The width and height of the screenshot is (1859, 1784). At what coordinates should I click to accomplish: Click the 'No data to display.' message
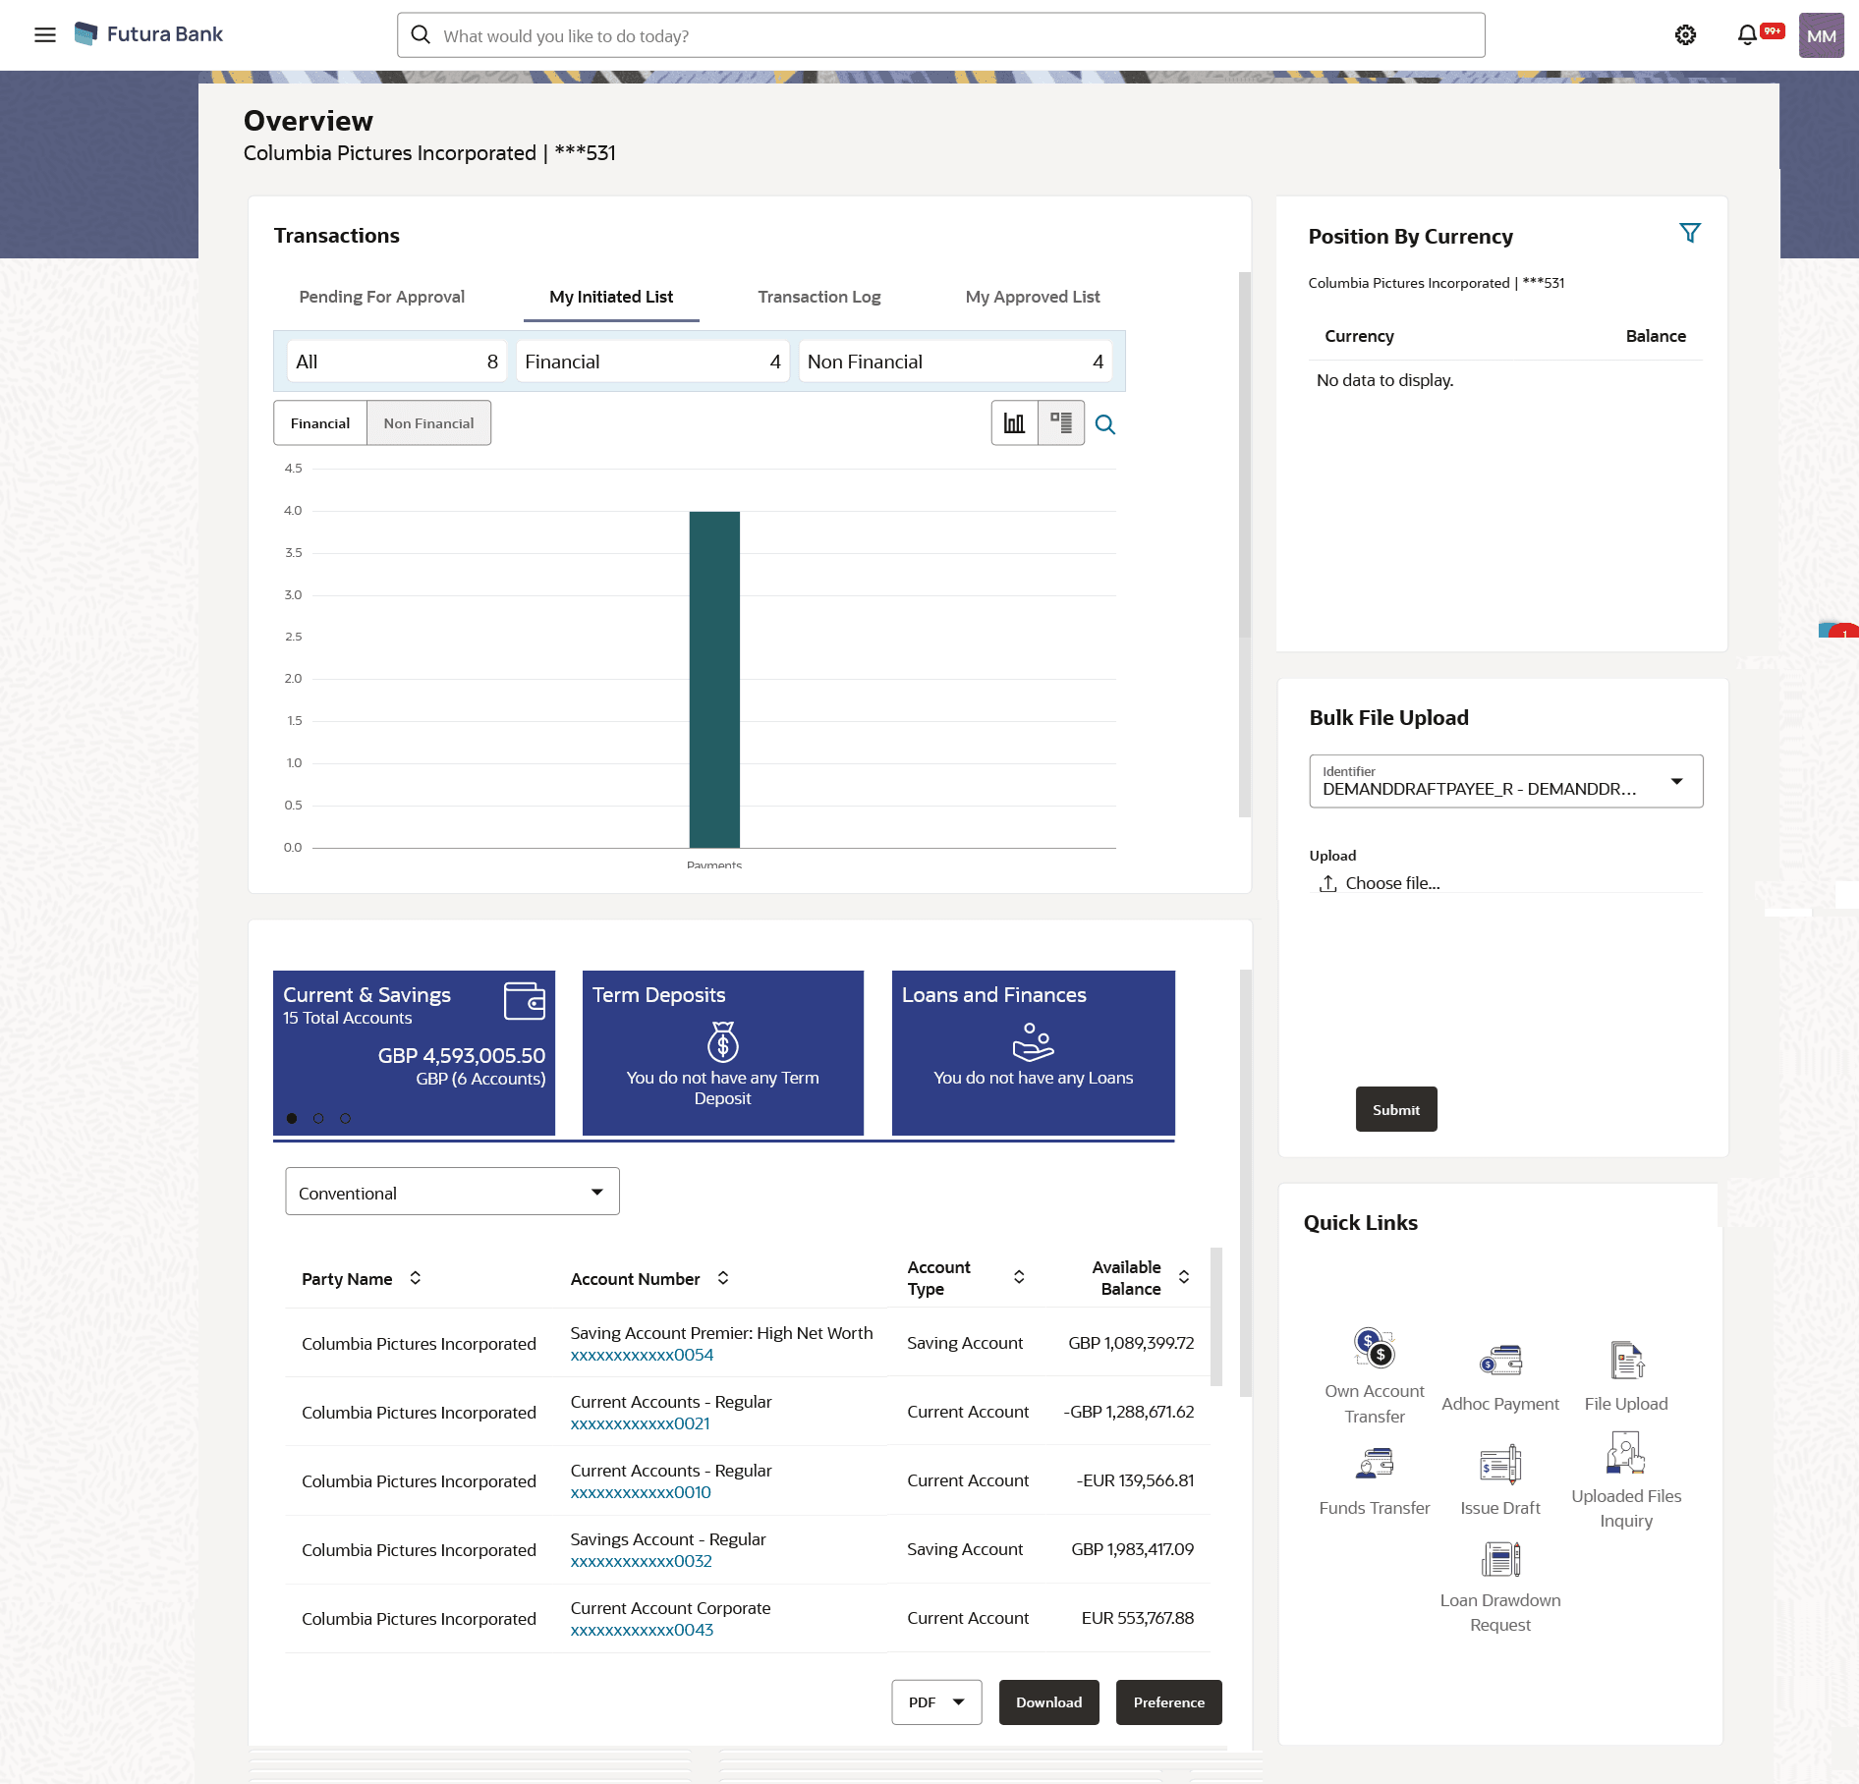[x=1384, y=380]
